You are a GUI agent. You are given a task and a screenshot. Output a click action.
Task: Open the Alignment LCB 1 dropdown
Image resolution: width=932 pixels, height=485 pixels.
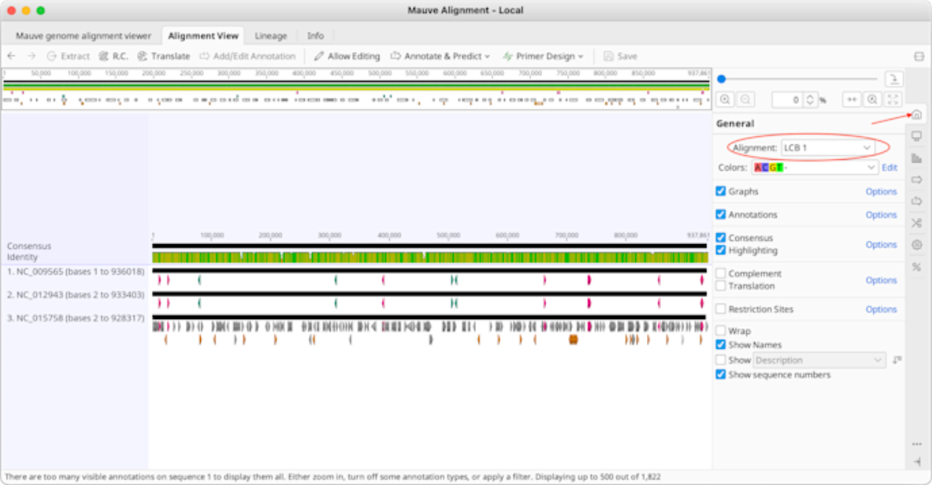(x=827, y=148)
